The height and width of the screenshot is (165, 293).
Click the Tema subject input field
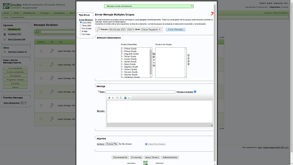coord(141,92)
